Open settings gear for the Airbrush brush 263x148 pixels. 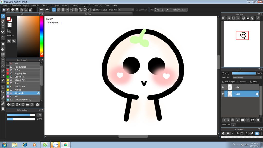(x=39, y=93)
